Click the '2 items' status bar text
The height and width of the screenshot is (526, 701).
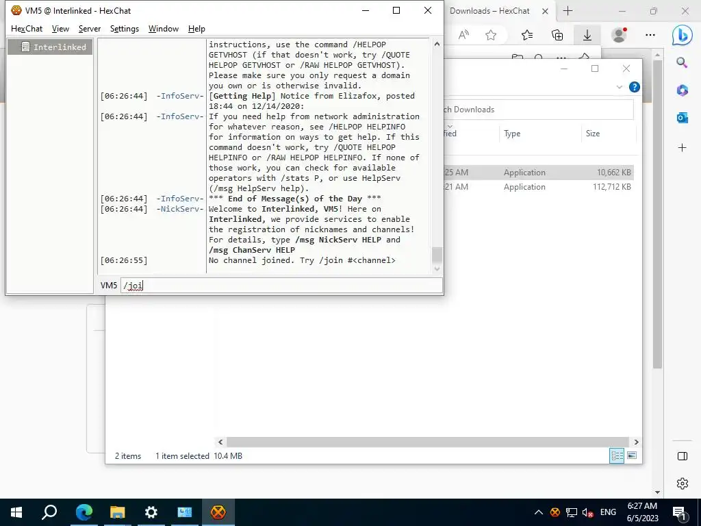128,455
